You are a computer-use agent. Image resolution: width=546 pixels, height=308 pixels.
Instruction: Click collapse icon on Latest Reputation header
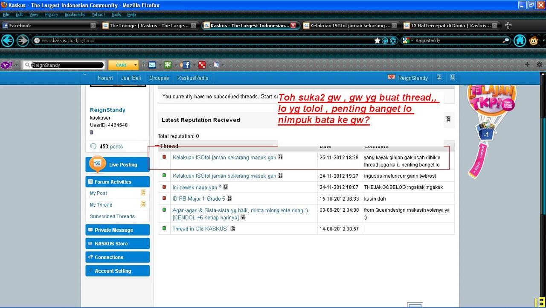[x=448, y=120]
